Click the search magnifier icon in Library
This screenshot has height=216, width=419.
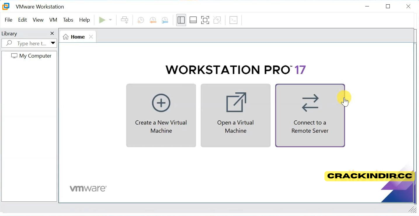click(x=9, y=43)
